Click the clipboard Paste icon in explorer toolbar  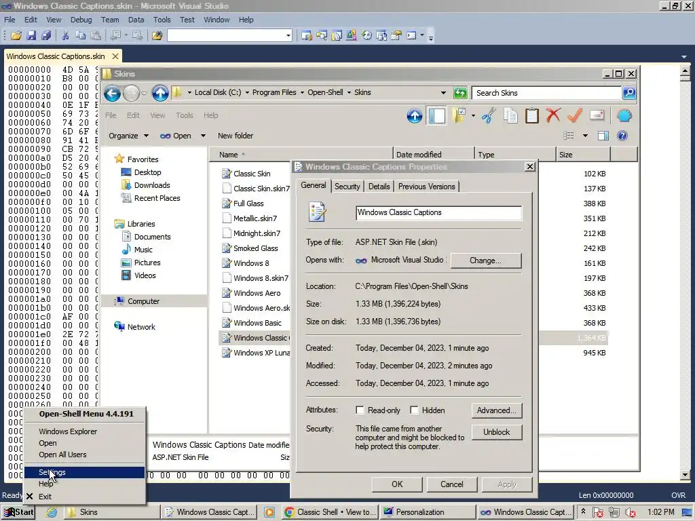(532, 116)
